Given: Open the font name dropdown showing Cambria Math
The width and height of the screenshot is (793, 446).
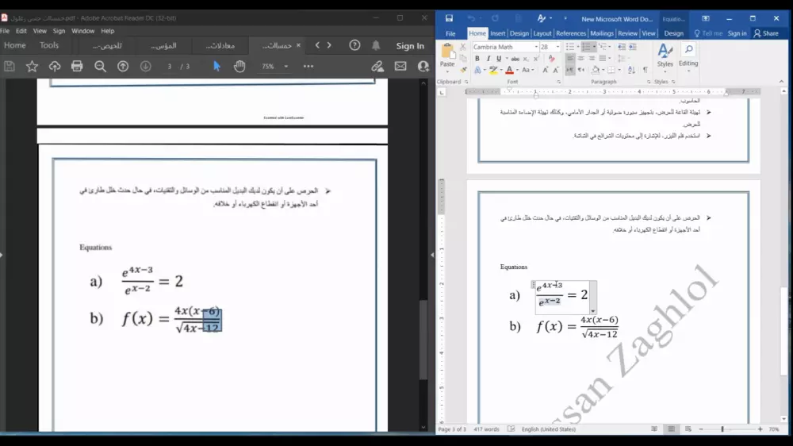Looking at the screenshot, I should [x=536, y=47].
